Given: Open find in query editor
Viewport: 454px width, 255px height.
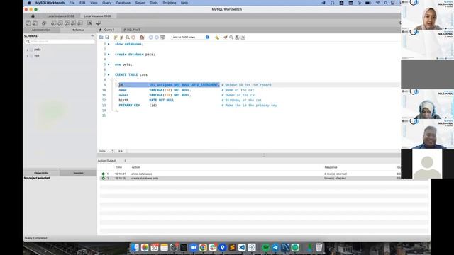Looking at the screenshot, I should pyautogui.click(x=231, y=38).
